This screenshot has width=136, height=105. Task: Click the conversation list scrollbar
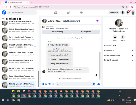38,79
